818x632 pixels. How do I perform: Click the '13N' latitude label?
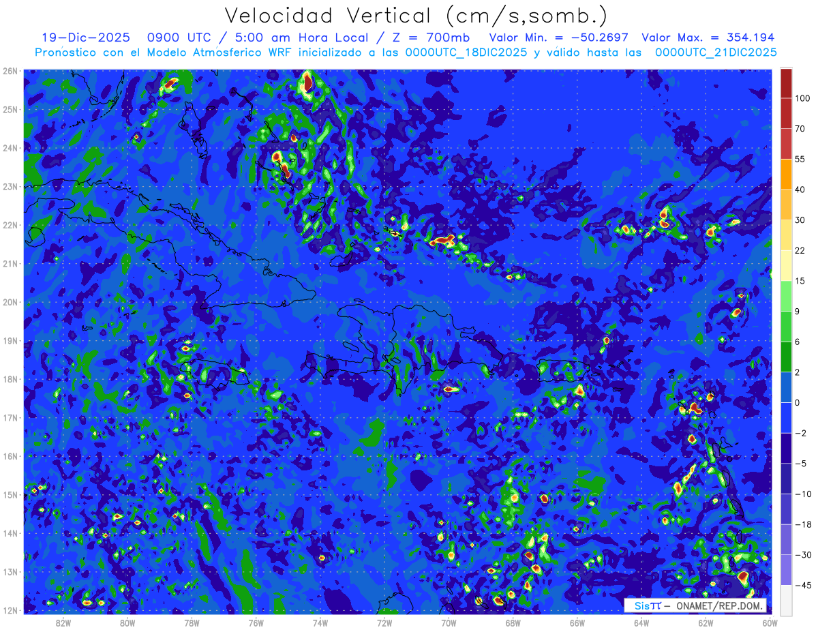point(10,572)
